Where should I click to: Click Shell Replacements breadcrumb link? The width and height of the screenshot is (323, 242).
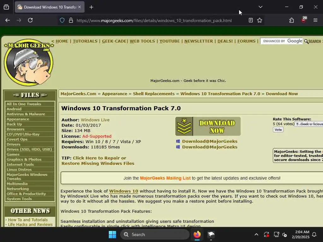[154, 94]
